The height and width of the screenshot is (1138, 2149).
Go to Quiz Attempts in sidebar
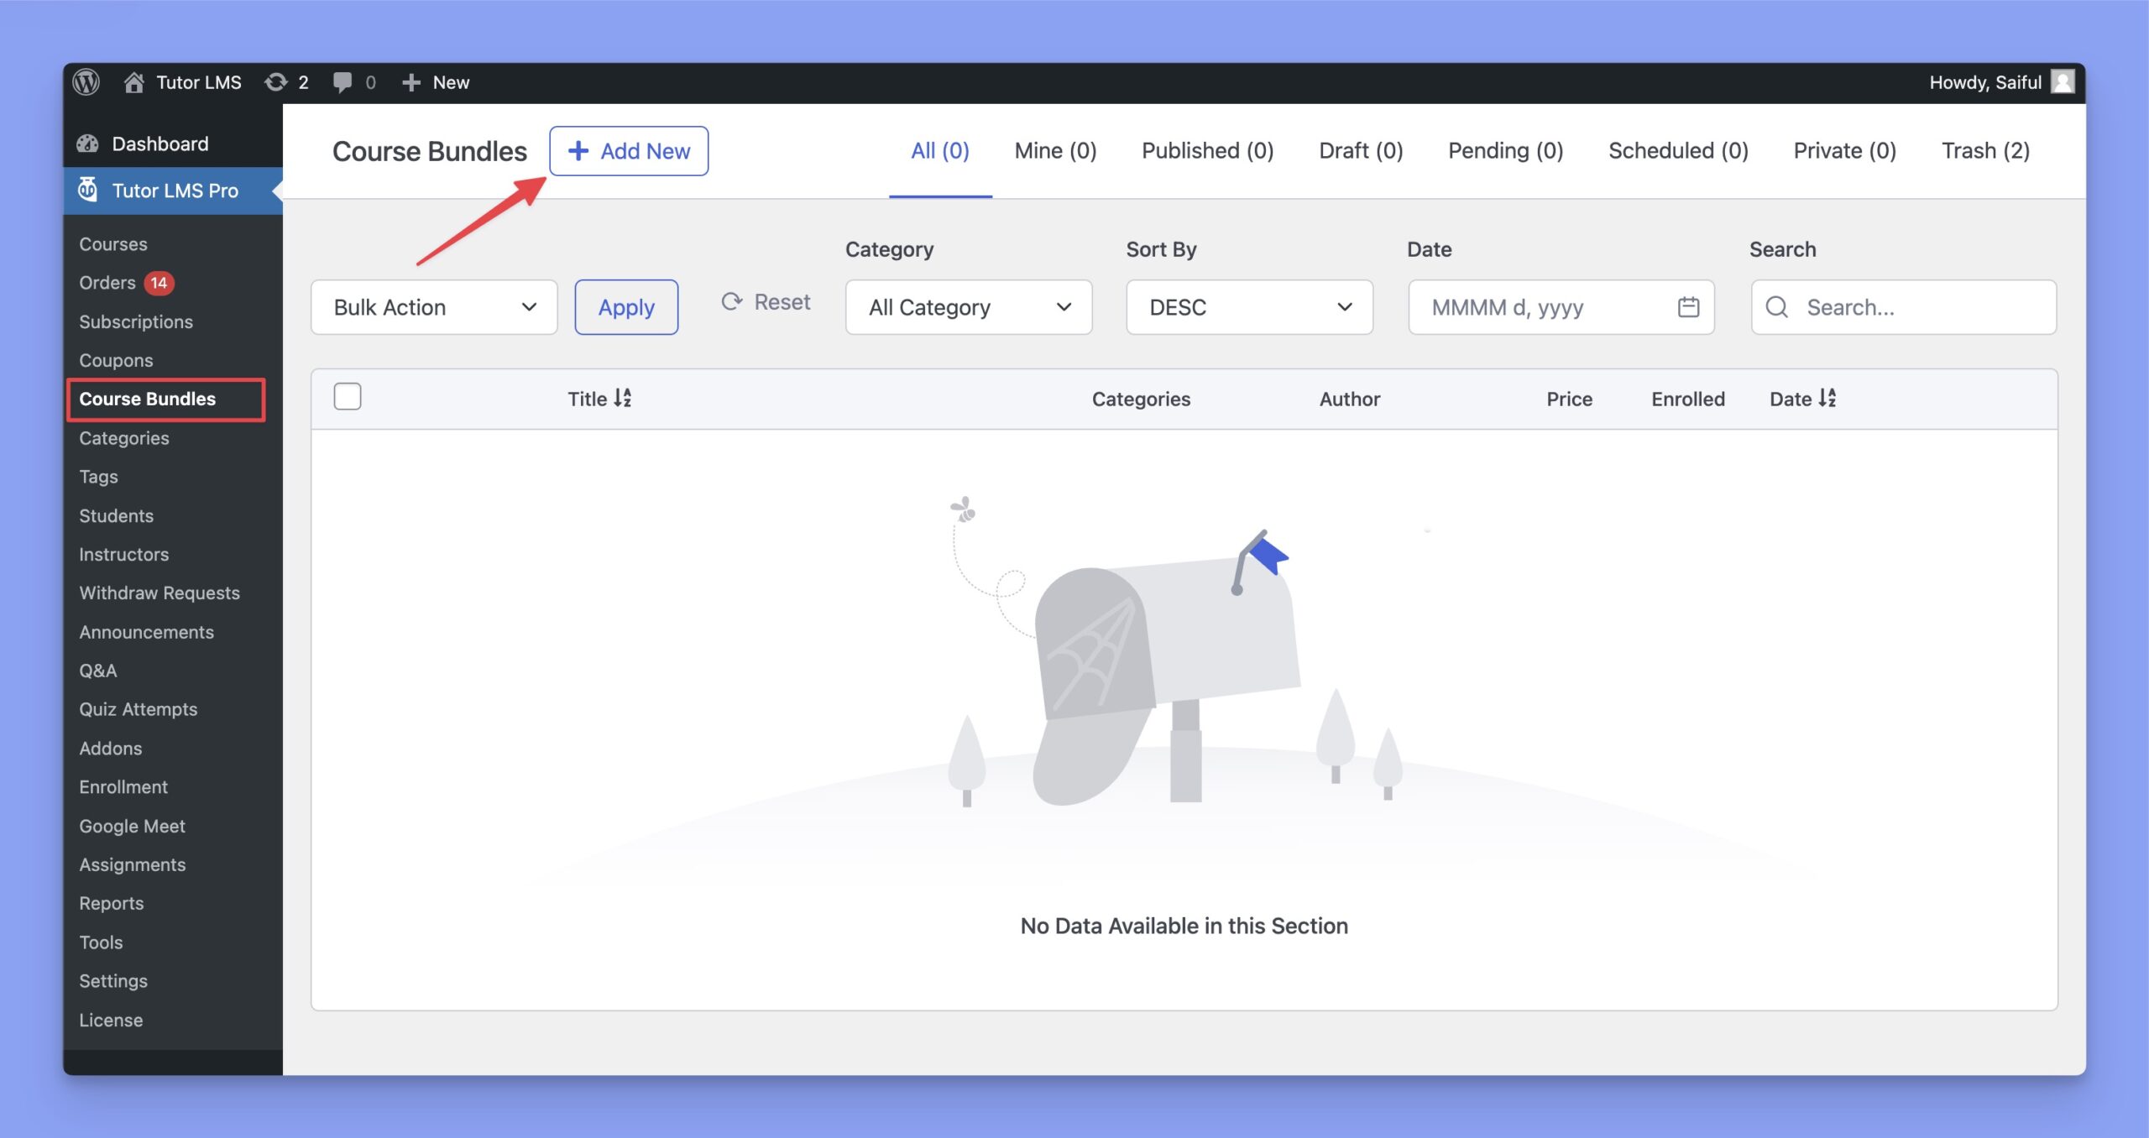coord(139,709)
